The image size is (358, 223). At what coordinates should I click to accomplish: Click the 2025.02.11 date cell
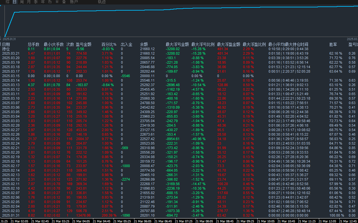11,184
